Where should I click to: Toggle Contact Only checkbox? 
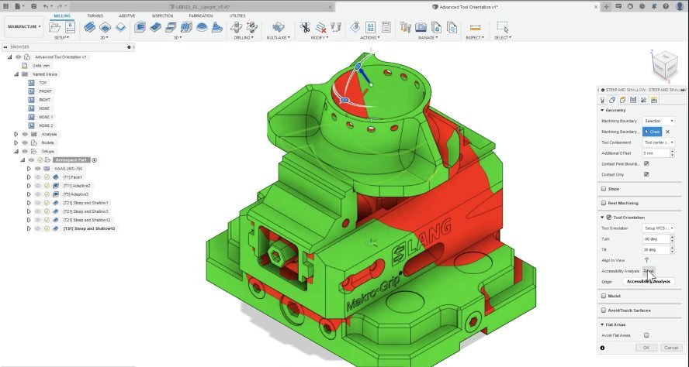646,174
